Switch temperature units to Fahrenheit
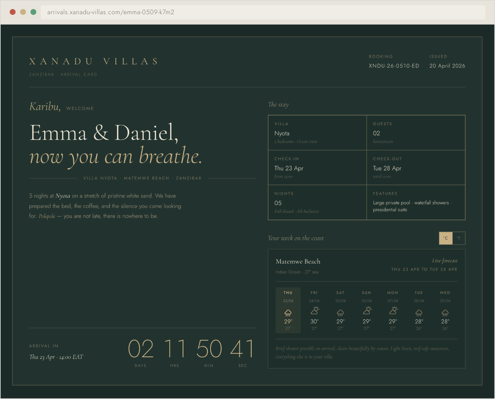 (459, 238)
